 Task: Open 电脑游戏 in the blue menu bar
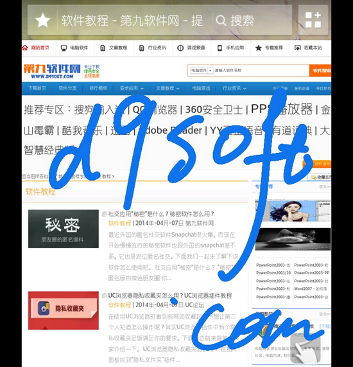201,88
